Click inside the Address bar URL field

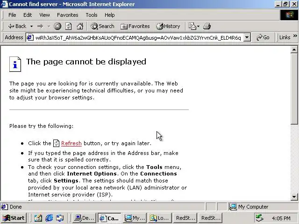[x=138, y=37]
